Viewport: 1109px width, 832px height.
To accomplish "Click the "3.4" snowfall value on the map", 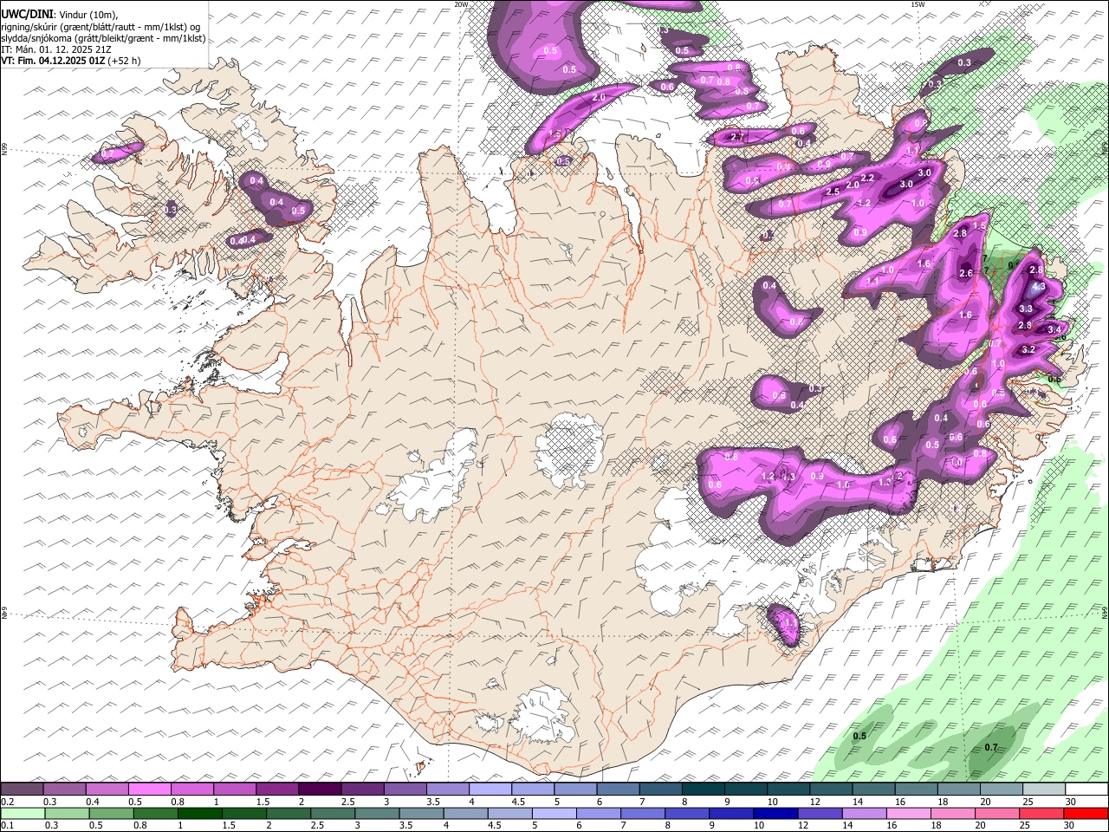I will 1054,329.
